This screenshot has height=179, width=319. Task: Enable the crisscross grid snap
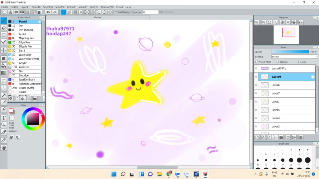[75, 12]
